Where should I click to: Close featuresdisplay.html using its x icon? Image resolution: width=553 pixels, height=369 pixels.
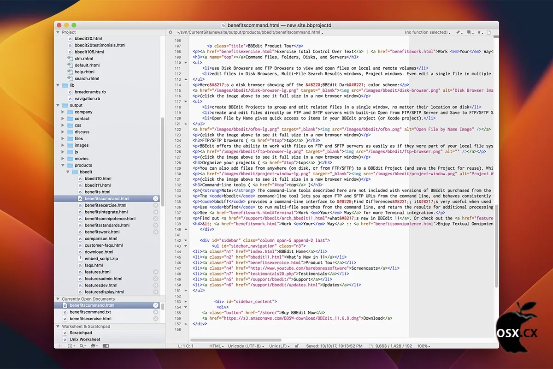coord(156,292)
